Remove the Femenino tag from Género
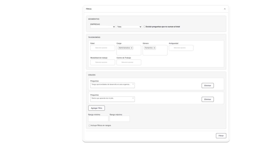The image size is (254, 143). click(x=154, y=48)
